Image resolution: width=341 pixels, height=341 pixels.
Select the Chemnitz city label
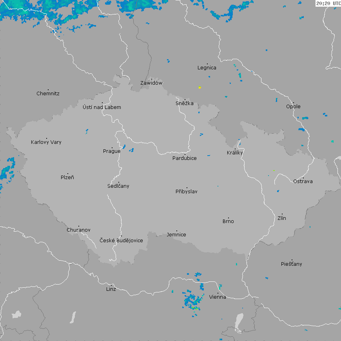[x=48, y=94]
